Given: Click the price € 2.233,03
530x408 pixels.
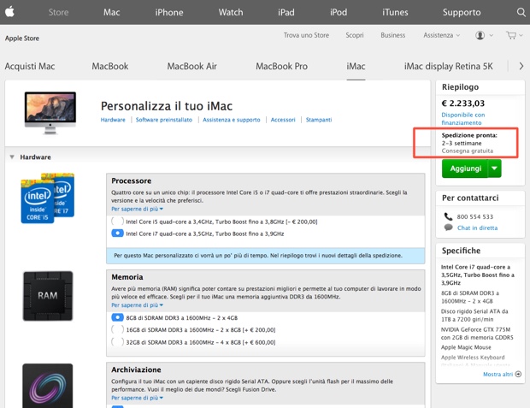Looking at the screenshot, I should (x=463, y=103).
